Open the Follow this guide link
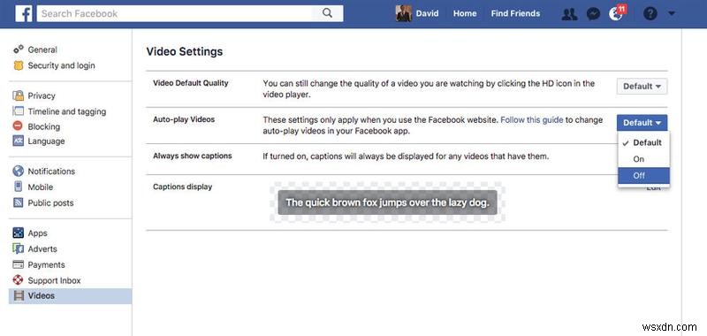This screenshot has width=707, height=336. (532, 120)
